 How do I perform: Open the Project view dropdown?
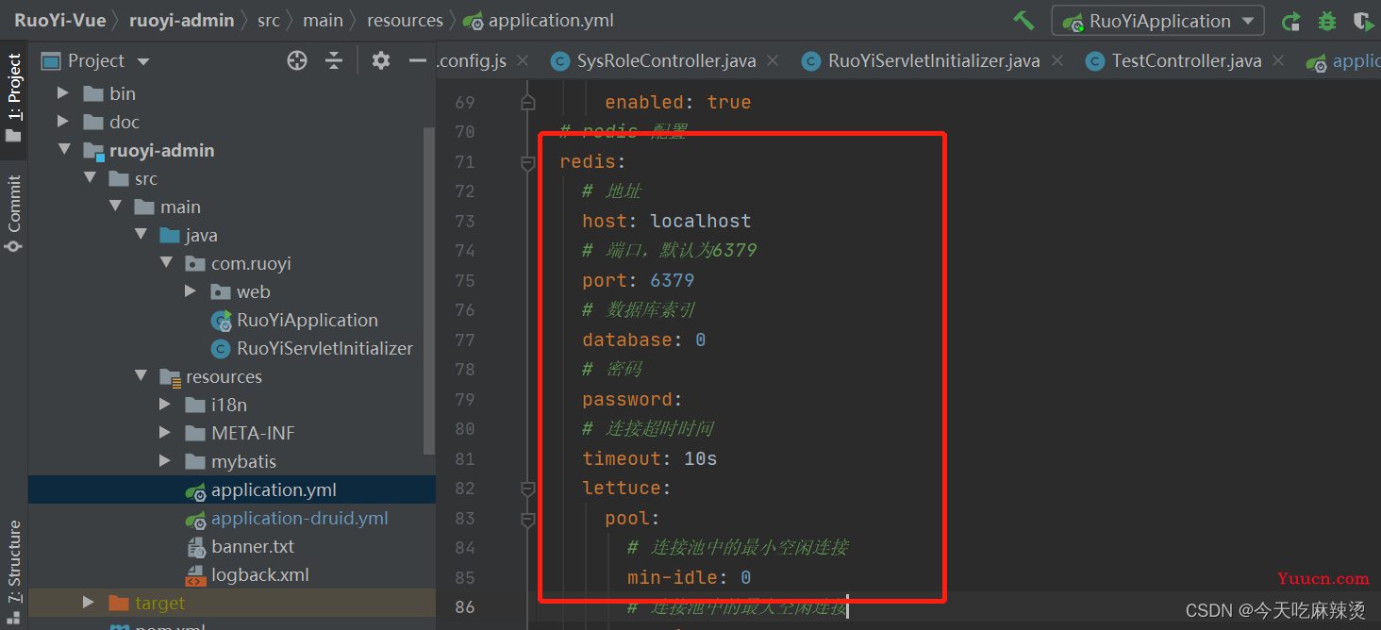[143, 61]
